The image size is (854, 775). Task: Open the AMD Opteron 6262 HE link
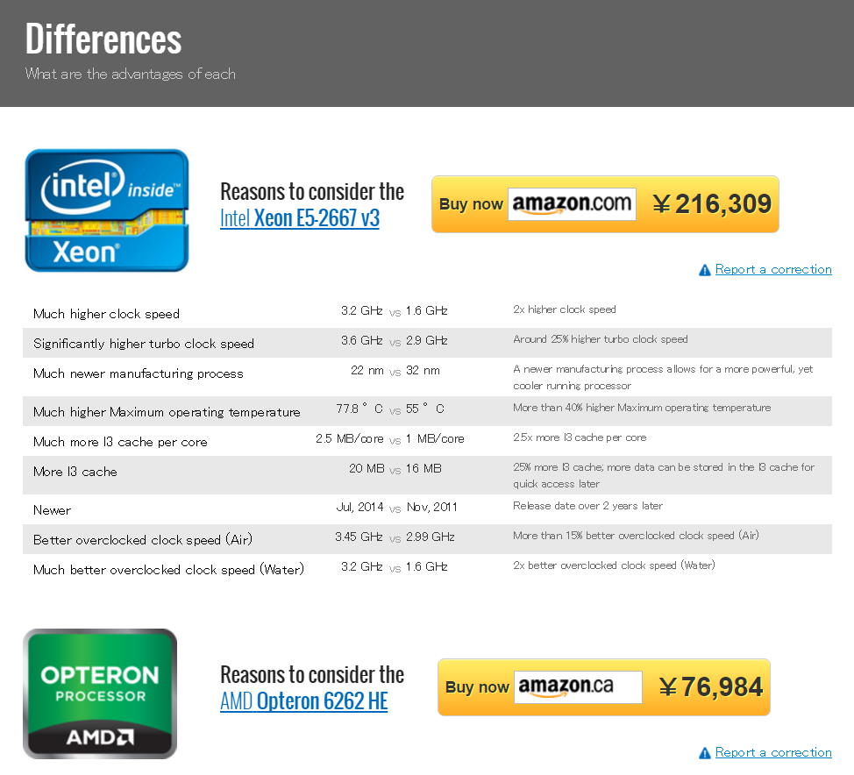[x=303, y=701]
